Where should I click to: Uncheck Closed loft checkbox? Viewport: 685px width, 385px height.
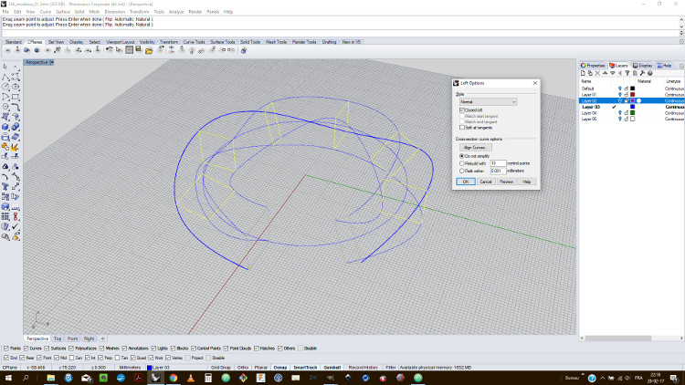point(462,110)
